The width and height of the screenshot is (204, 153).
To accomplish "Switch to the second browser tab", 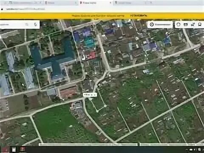I will click(x=62, y=3).
